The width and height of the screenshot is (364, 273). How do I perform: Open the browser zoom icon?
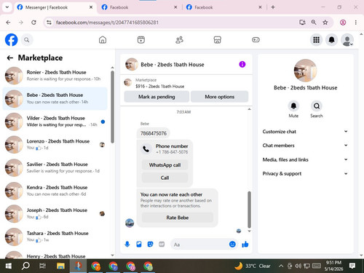pyautogui.click(x=314, y=23)
